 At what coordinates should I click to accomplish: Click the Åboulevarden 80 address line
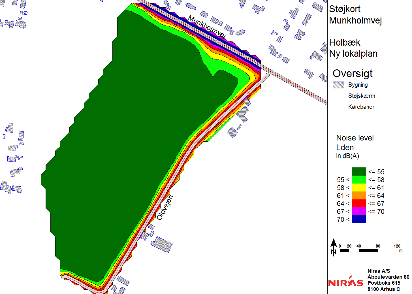coord(388,277)
